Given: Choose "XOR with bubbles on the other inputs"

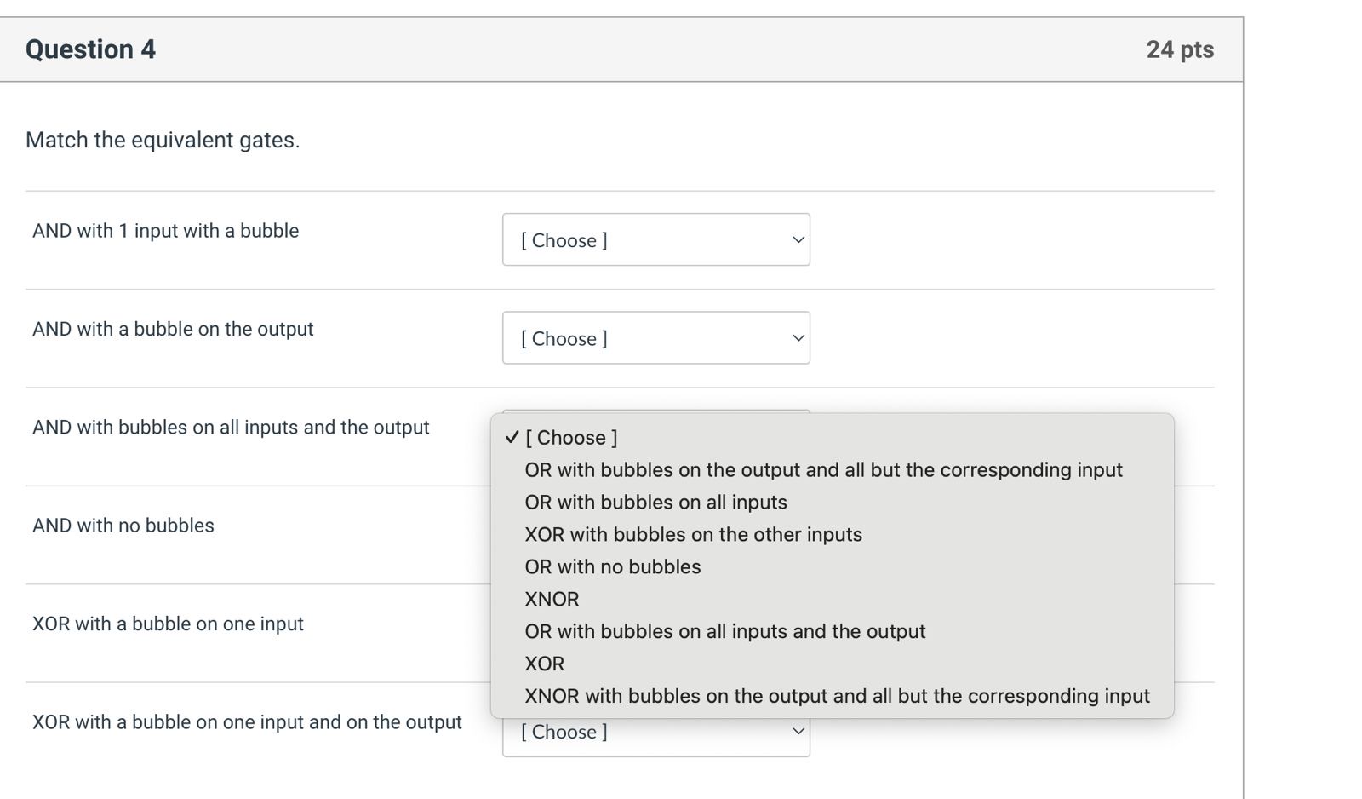Looking at the screenshot, I should tap(693, 535).
